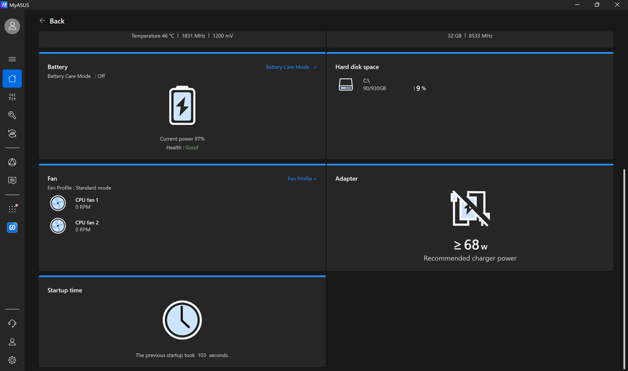Open the blue link app icon in sidebar
Viewport: 628px width, 371px height.
point(12,228)
